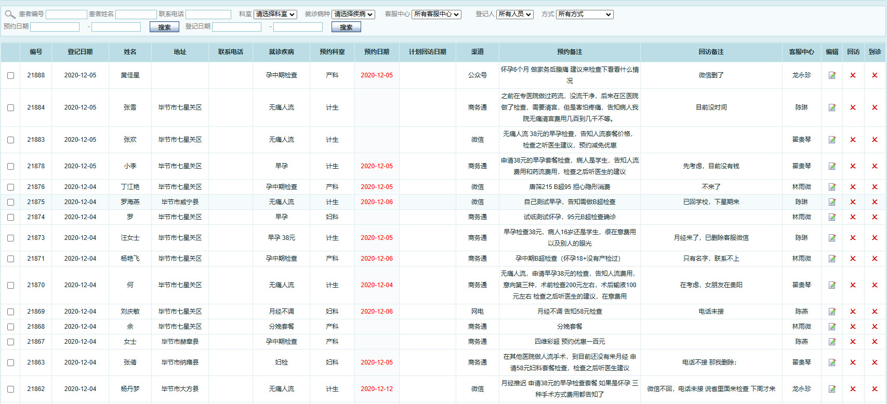Click the edit icon for record 21876
This screenshot has height=404, width=887.
pos(832,187)
